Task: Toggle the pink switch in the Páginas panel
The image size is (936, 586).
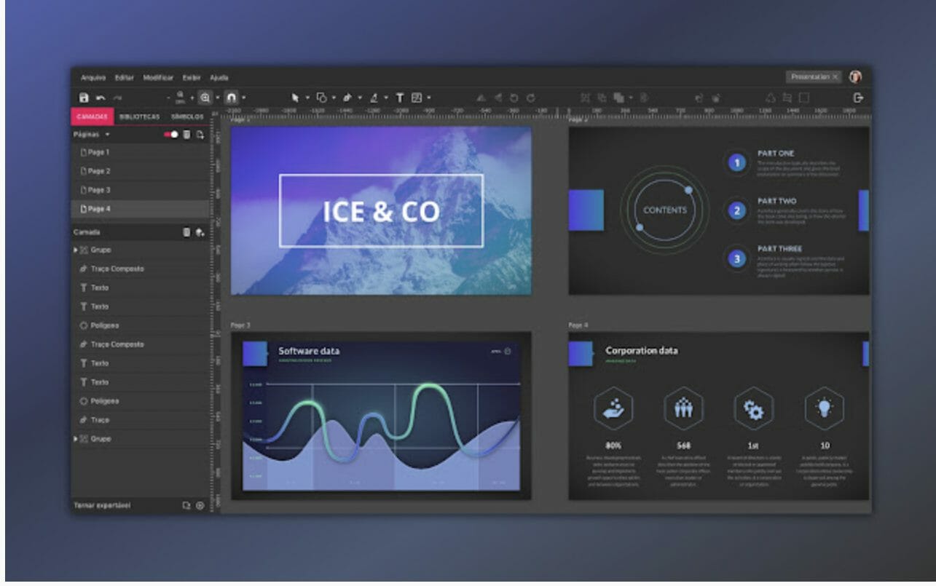Action: [171, 135]
